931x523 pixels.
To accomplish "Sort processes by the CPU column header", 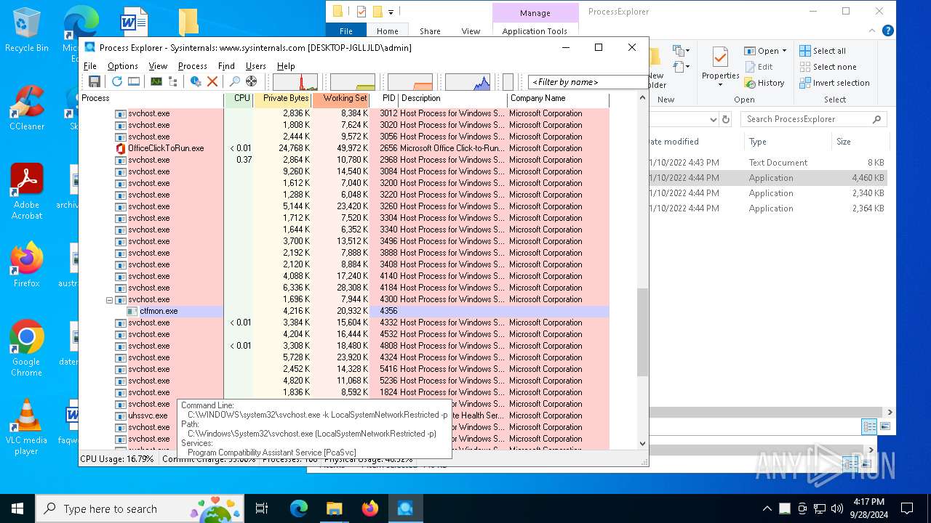I will point(239,99).
